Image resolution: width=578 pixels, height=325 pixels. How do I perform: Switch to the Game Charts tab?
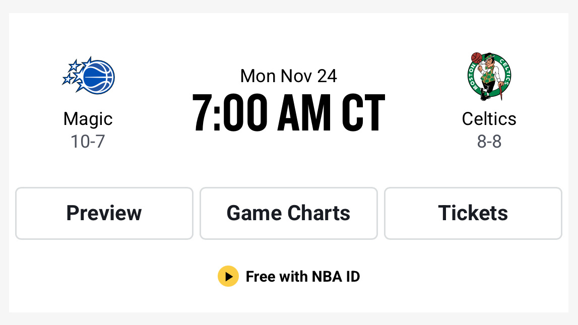pos(288,213)
